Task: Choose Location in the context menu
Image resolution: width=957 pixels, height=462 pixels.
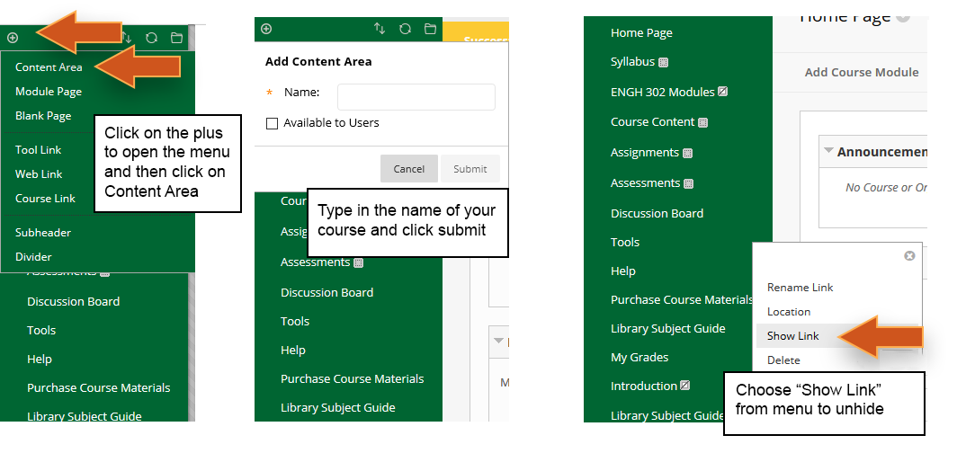Action: (789, 312)
